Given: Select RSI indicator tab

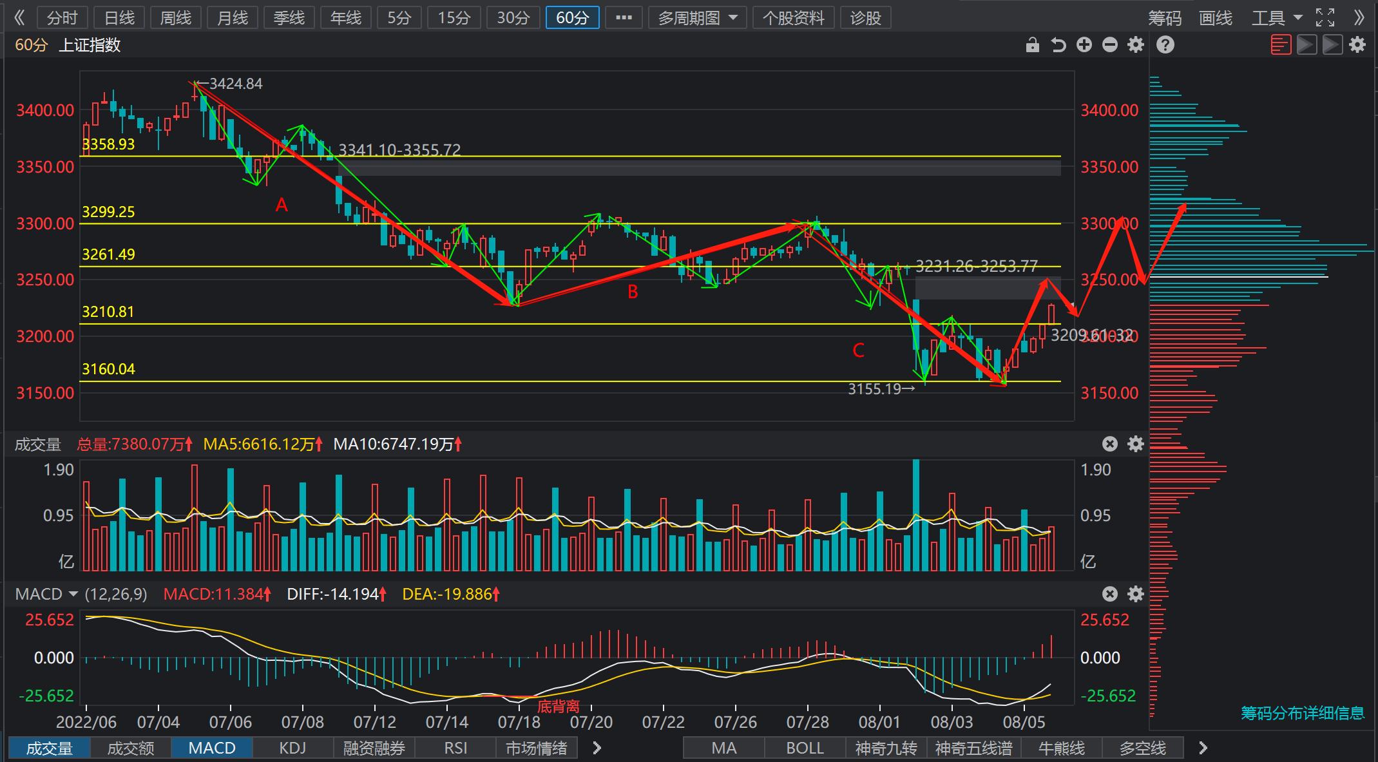Looking at the screenshot, I should [x=455, y=748].
